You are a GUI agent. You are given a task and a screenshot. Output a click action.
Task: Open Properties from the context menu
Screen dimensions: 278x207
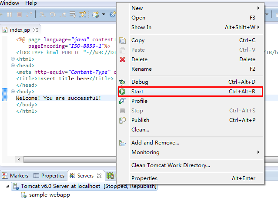191,178
